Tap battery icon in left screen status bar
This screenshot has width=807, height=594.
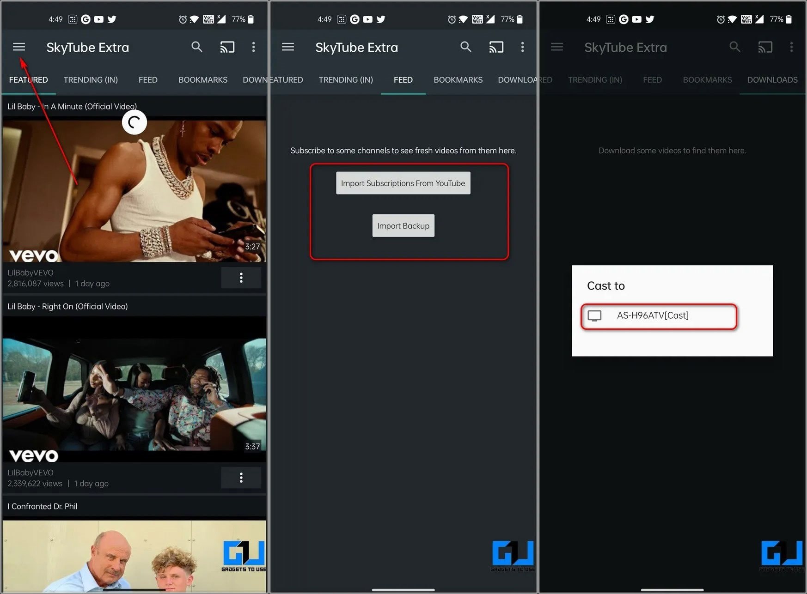(x=251, y=19)
